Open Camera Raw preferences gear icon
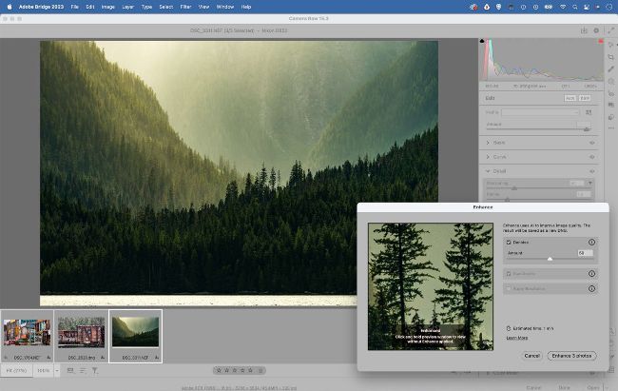 coord(596,30)
